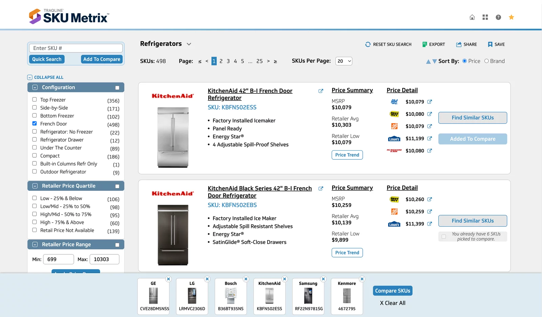Open the SKUs Per Page dropdown

pyautogui.click(x=344, y=61)
